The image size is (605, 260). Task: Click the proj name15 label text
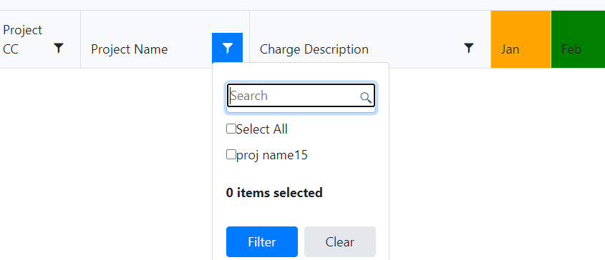[x=272, y=155]
